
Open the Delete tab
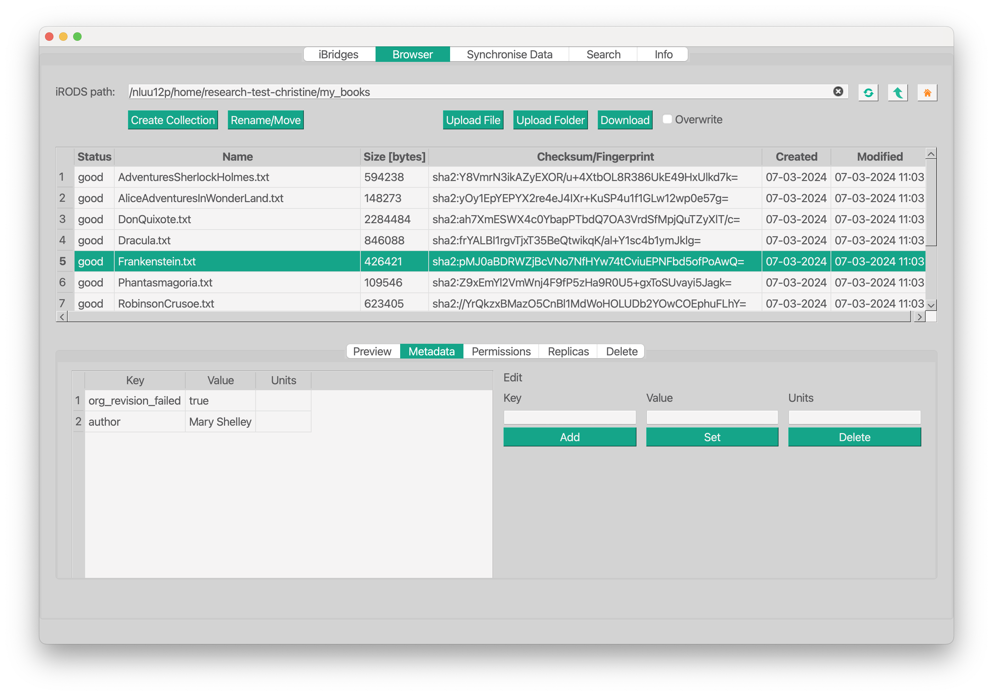(621, 351)
